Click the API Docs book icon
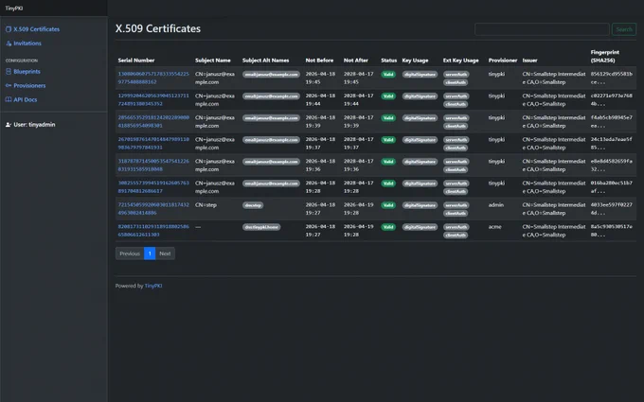 [9, 99]
